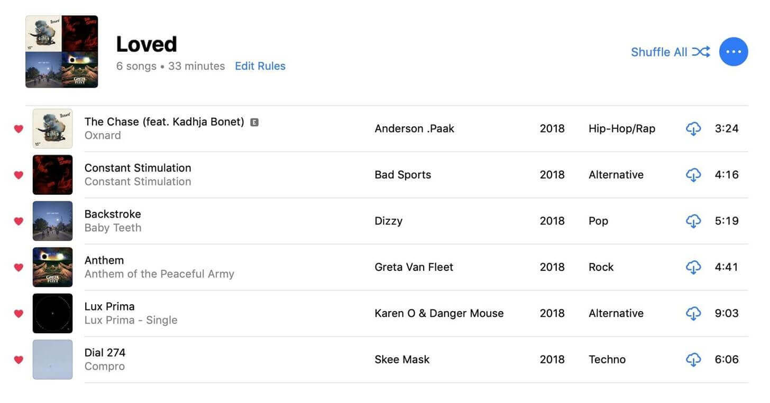Download The Chase with the cloud icon
Viewport: 770px width, 403px height.
point(693,128)
